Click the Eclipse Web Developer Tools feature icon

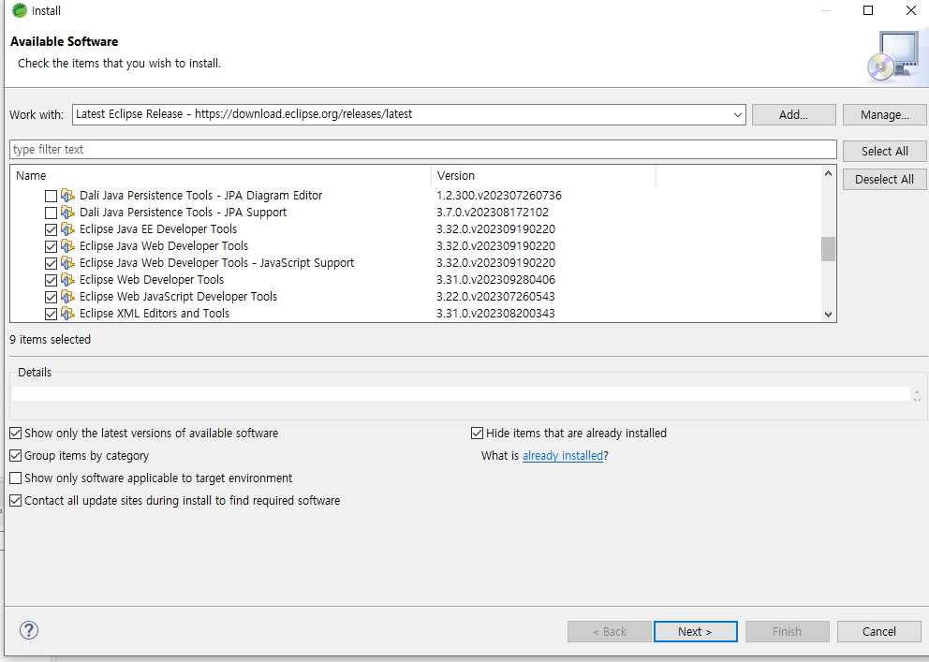click(67, 279)
